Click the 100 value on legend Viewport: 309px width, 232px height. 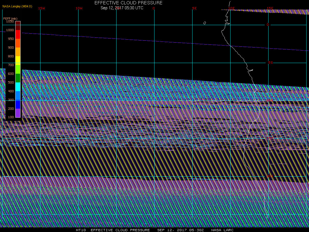tap(11, 117)
